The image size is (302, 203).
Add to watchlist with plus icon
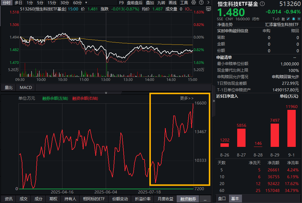click(298, 19)
